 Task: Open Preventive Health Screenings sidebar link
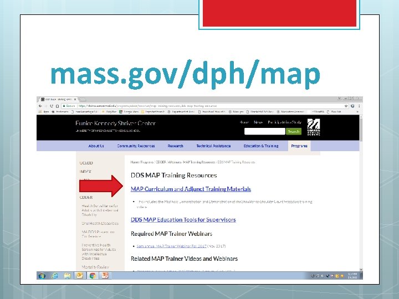99,252
